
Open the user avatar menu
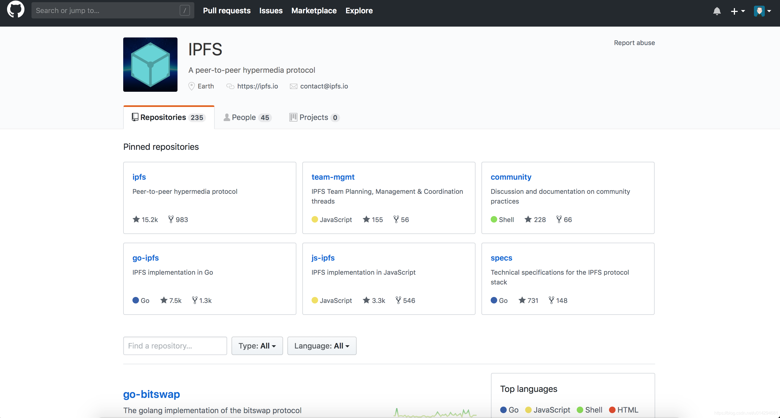coord(762,11)
